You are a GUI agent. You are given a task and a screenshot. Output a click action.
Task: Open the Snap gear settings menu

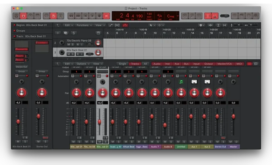coord(202,25)
